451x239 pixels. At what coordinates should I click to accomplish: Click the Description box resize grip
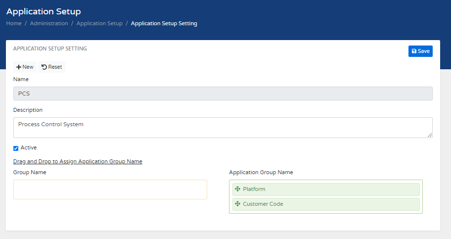click(x=430, y=135)
